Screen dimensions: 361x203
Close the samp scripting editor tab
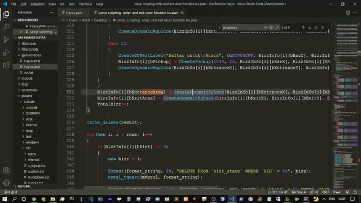click(x=182, y=13)
